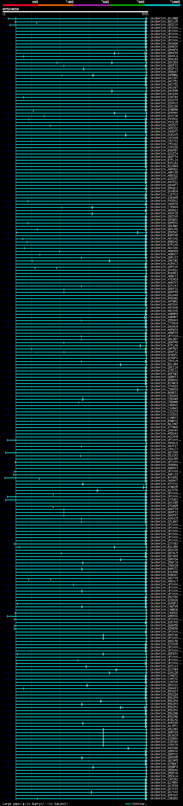The image size is (183, 806).
Task: Select the UniRef100_B2LUR6 label
Action: click(164, 547)
